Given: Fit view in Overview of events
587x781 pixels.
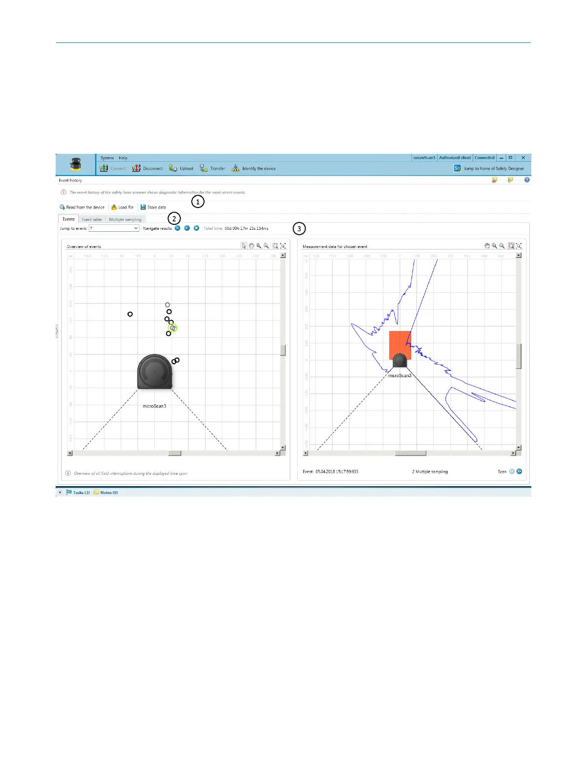Looking at the screenshot, I should [x=283, y=246].
